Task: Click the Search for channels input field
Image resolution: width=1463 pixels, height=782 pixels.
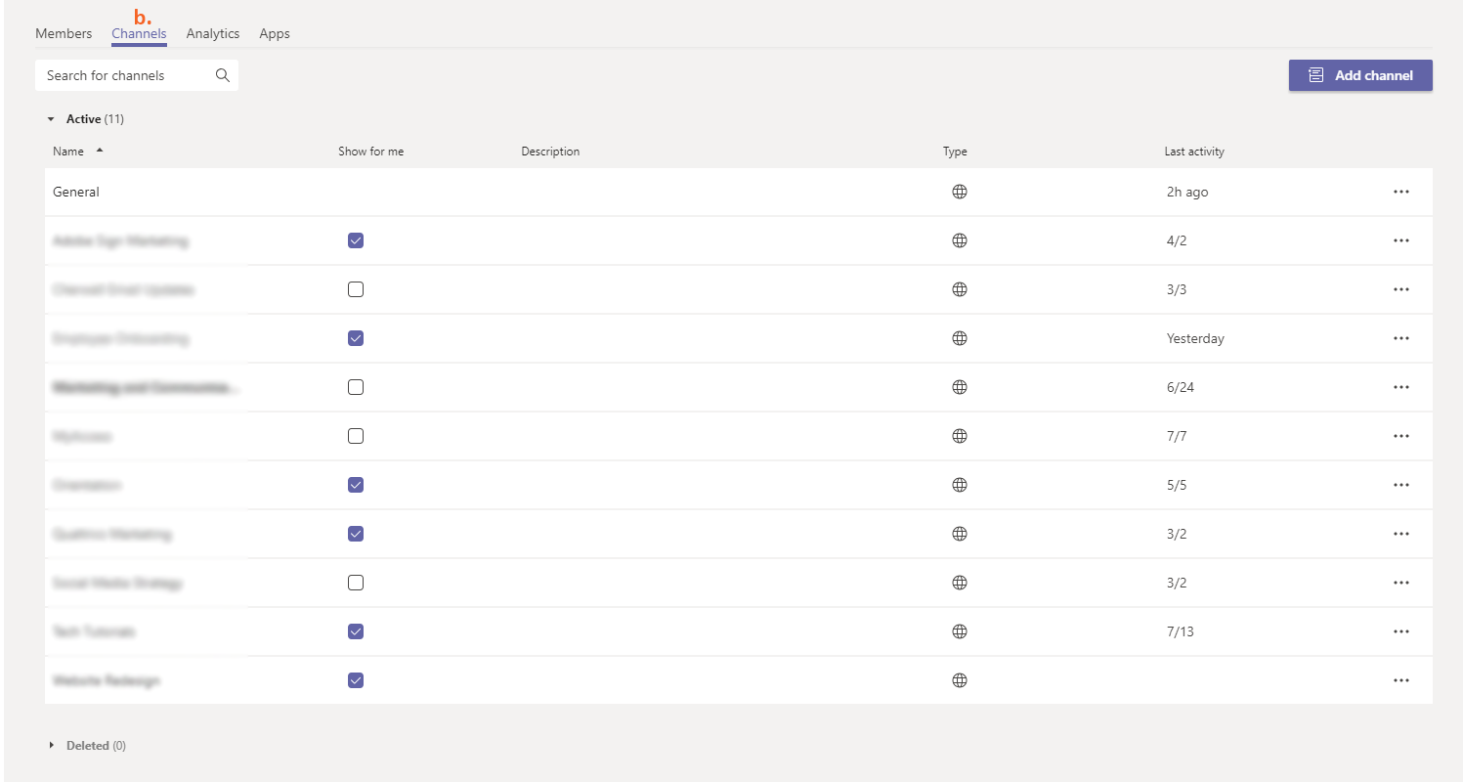Action: tap(122, 75)
